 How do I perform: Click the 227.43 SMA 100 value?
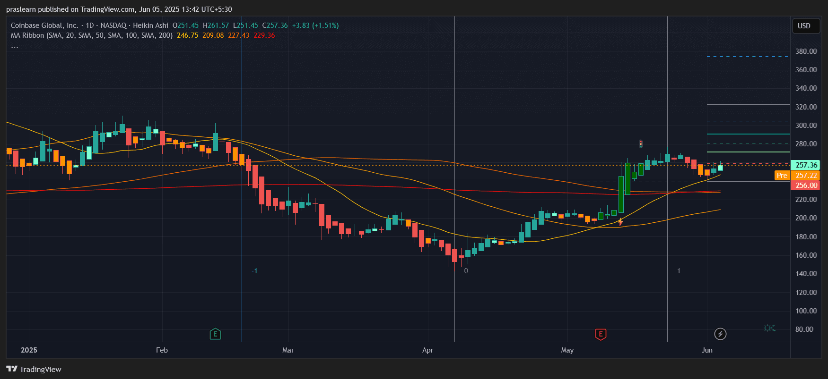[238, 35]
